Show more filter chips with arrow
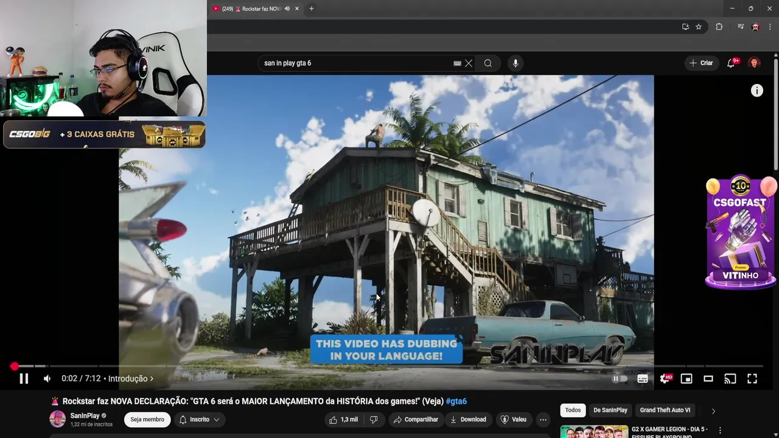Image resolution: width=779 pixels, height=438 pixels. coord(713,411)
